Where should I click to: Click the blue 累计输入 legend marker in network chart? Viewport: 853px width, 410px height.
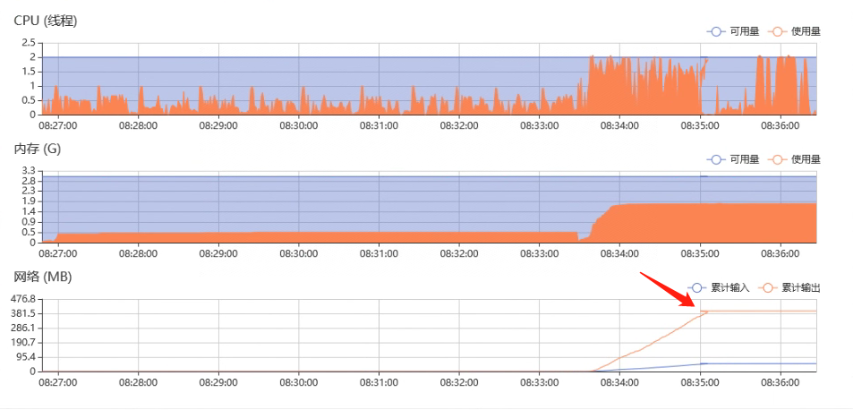[x=696, y=288]
